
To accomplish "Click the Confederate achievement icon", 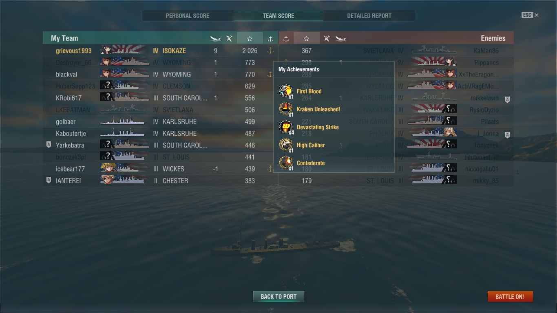I will click(x=285, y=163).
